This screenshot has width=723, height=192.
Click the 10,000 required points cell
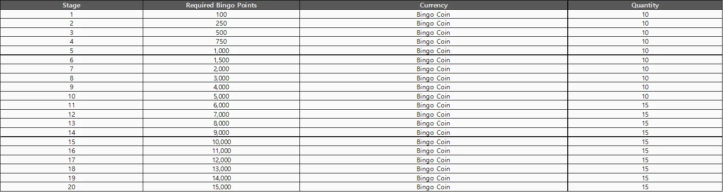pos(221,142)
